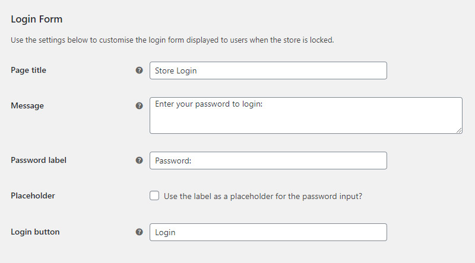Show help tip for Login button field
This screenshot has height=263, width=475.
139,232
